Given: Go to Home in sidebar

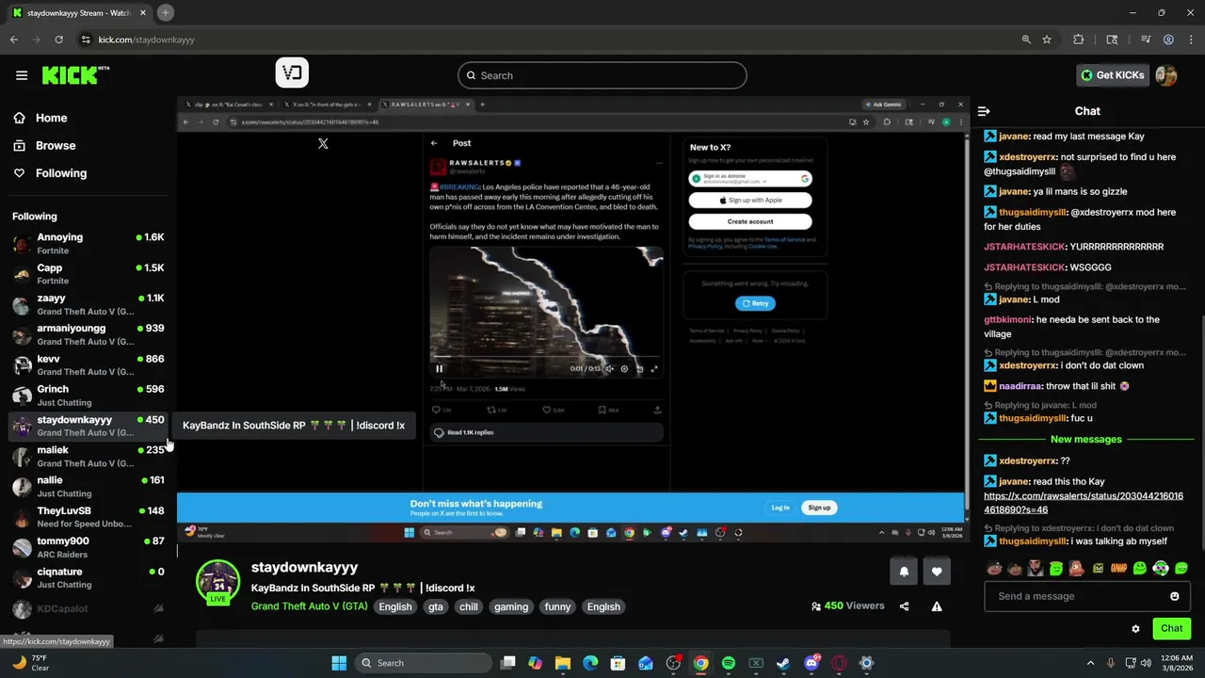Looking at the screenshot, I should pos(52,118).
